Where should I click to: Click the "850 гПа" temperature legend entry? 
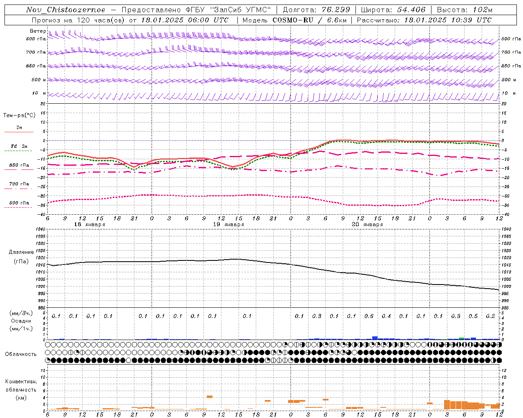(x=19, y=165)
